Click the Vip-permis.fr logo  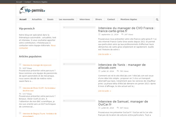[32, 10]
